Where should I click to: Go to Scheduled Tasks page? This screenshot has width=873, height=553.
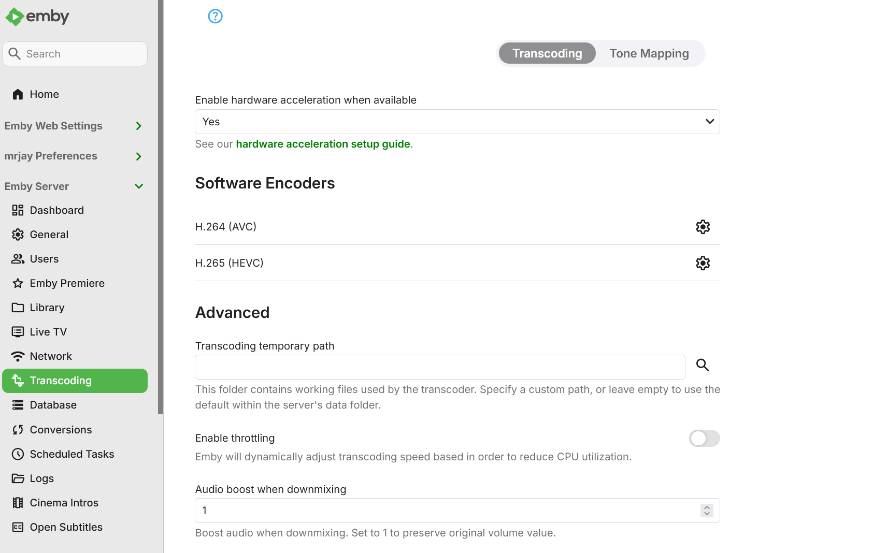(71, 454)
